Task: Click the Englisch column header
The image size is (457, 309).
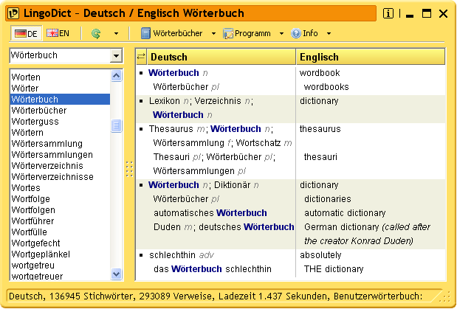Action: pyautogui.click(x=371, y=57)
